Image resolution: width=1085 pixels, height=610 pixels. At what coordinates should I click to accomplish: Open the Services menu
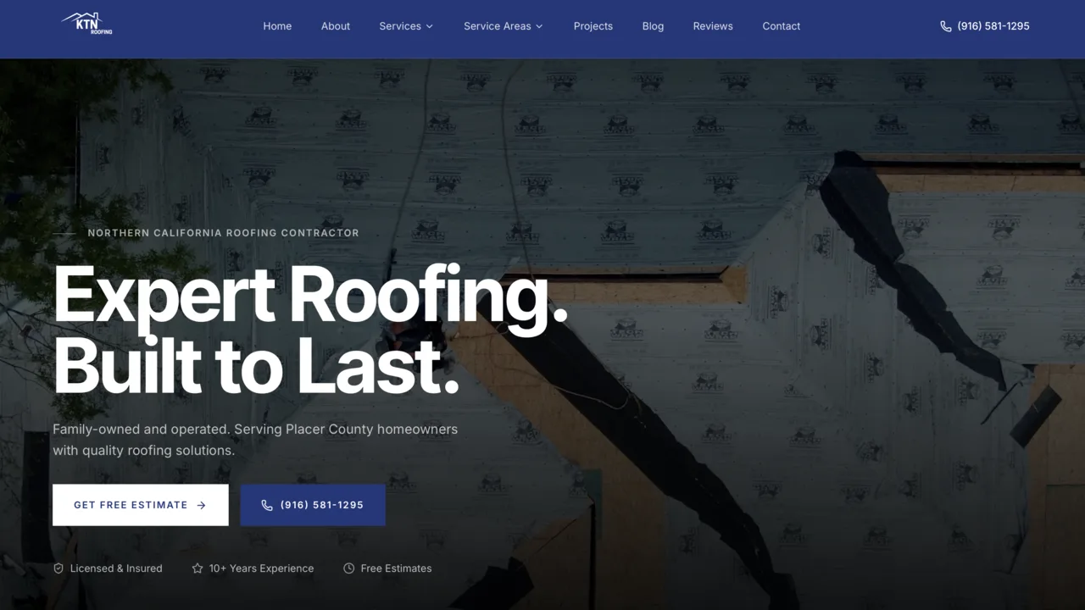[406, 26]
